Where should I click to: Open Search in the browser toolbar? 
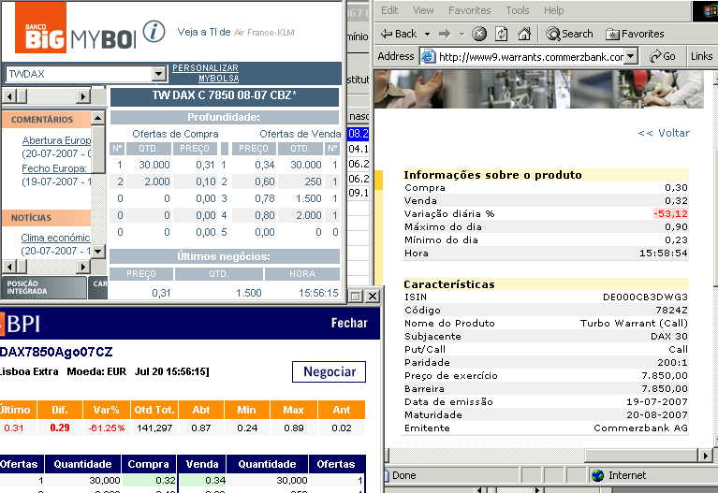tap(570, 34)
